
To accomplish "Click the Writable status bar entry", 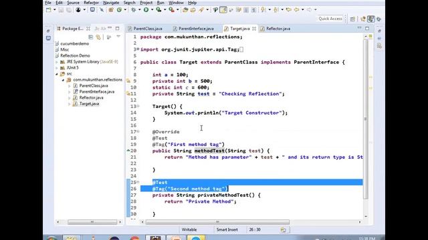I will coord(189,229).
